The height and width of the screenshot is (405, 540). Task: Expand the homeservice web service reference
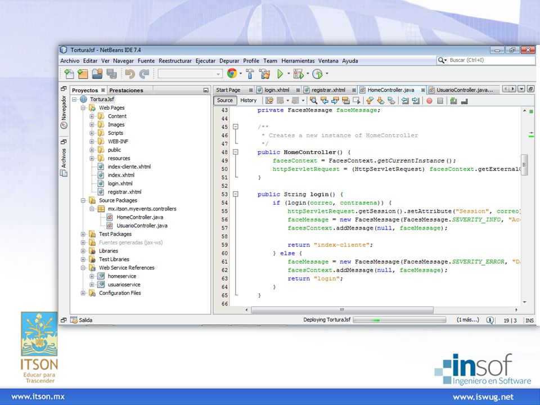[92, 276]
